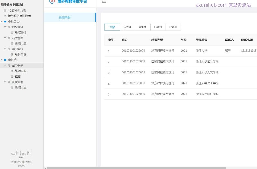Screen dimensions: 257x169
Task: Click the page icon next to 新增机构
Action: coord(12,32)
